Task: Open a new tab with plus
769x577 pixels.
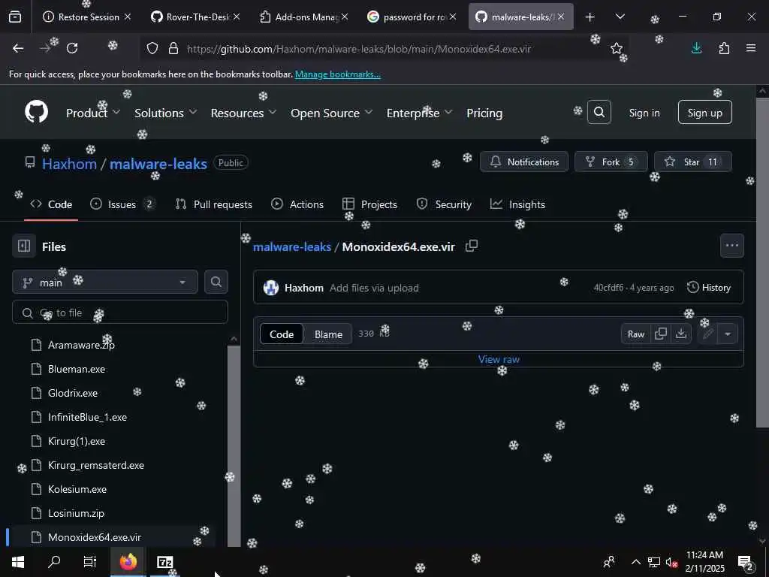Action: [x=590, y=17]
